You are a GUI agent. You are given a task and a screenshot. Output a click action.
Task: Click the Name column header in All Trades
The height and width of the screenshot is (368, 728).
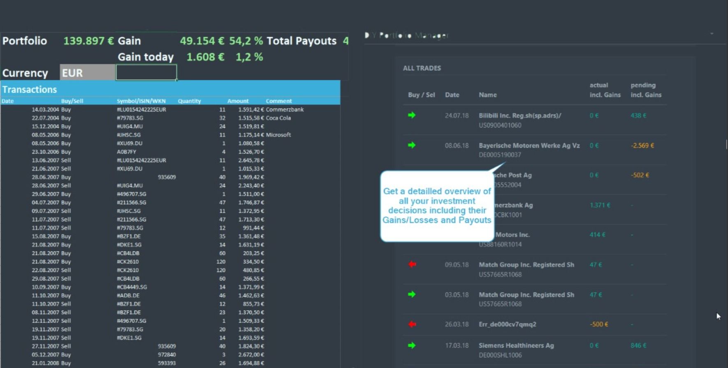pyautogui.click(x=488, y=95)
